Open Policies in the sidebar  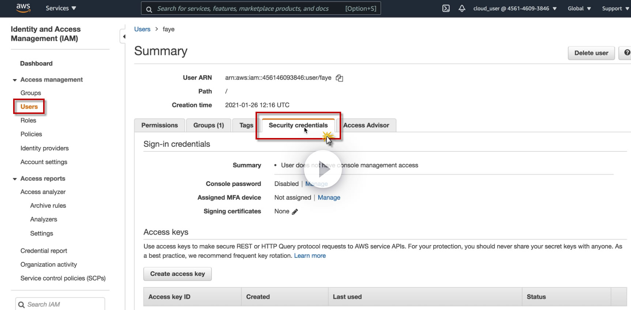coord(31,134)
